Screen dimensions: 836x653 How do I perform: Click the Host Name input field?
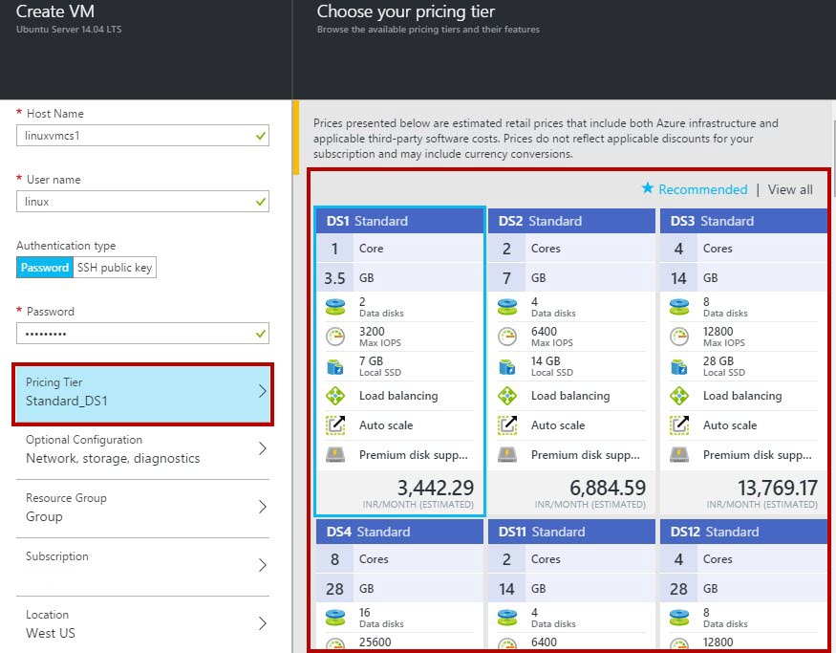[143, 136]
